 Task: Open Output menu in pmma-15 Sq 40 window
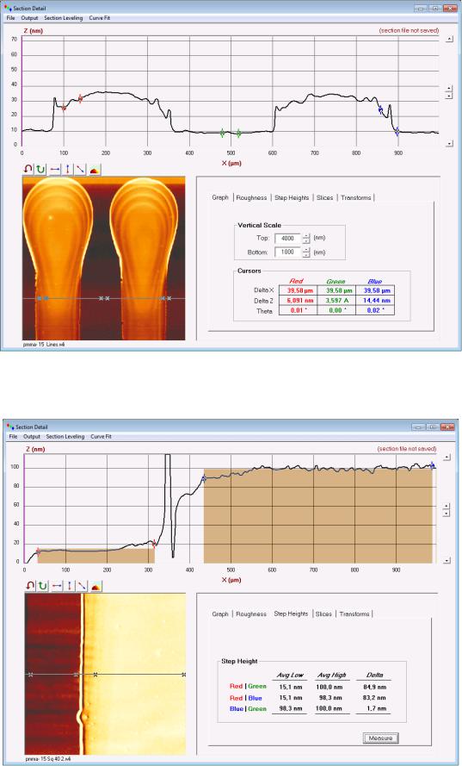pos(32,436)
